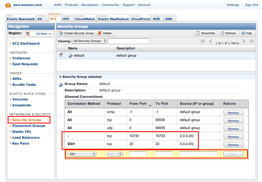This screenshot has width=262, height=182.
Task: Open Spot Requests in navigation
Action: coord(25,64)
